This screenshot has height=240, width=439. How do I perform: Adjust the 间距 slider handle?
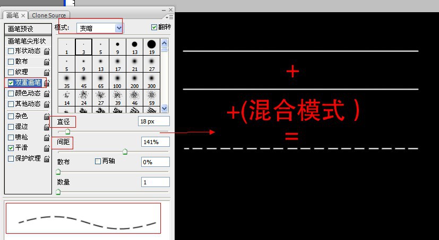click(125, 152)
